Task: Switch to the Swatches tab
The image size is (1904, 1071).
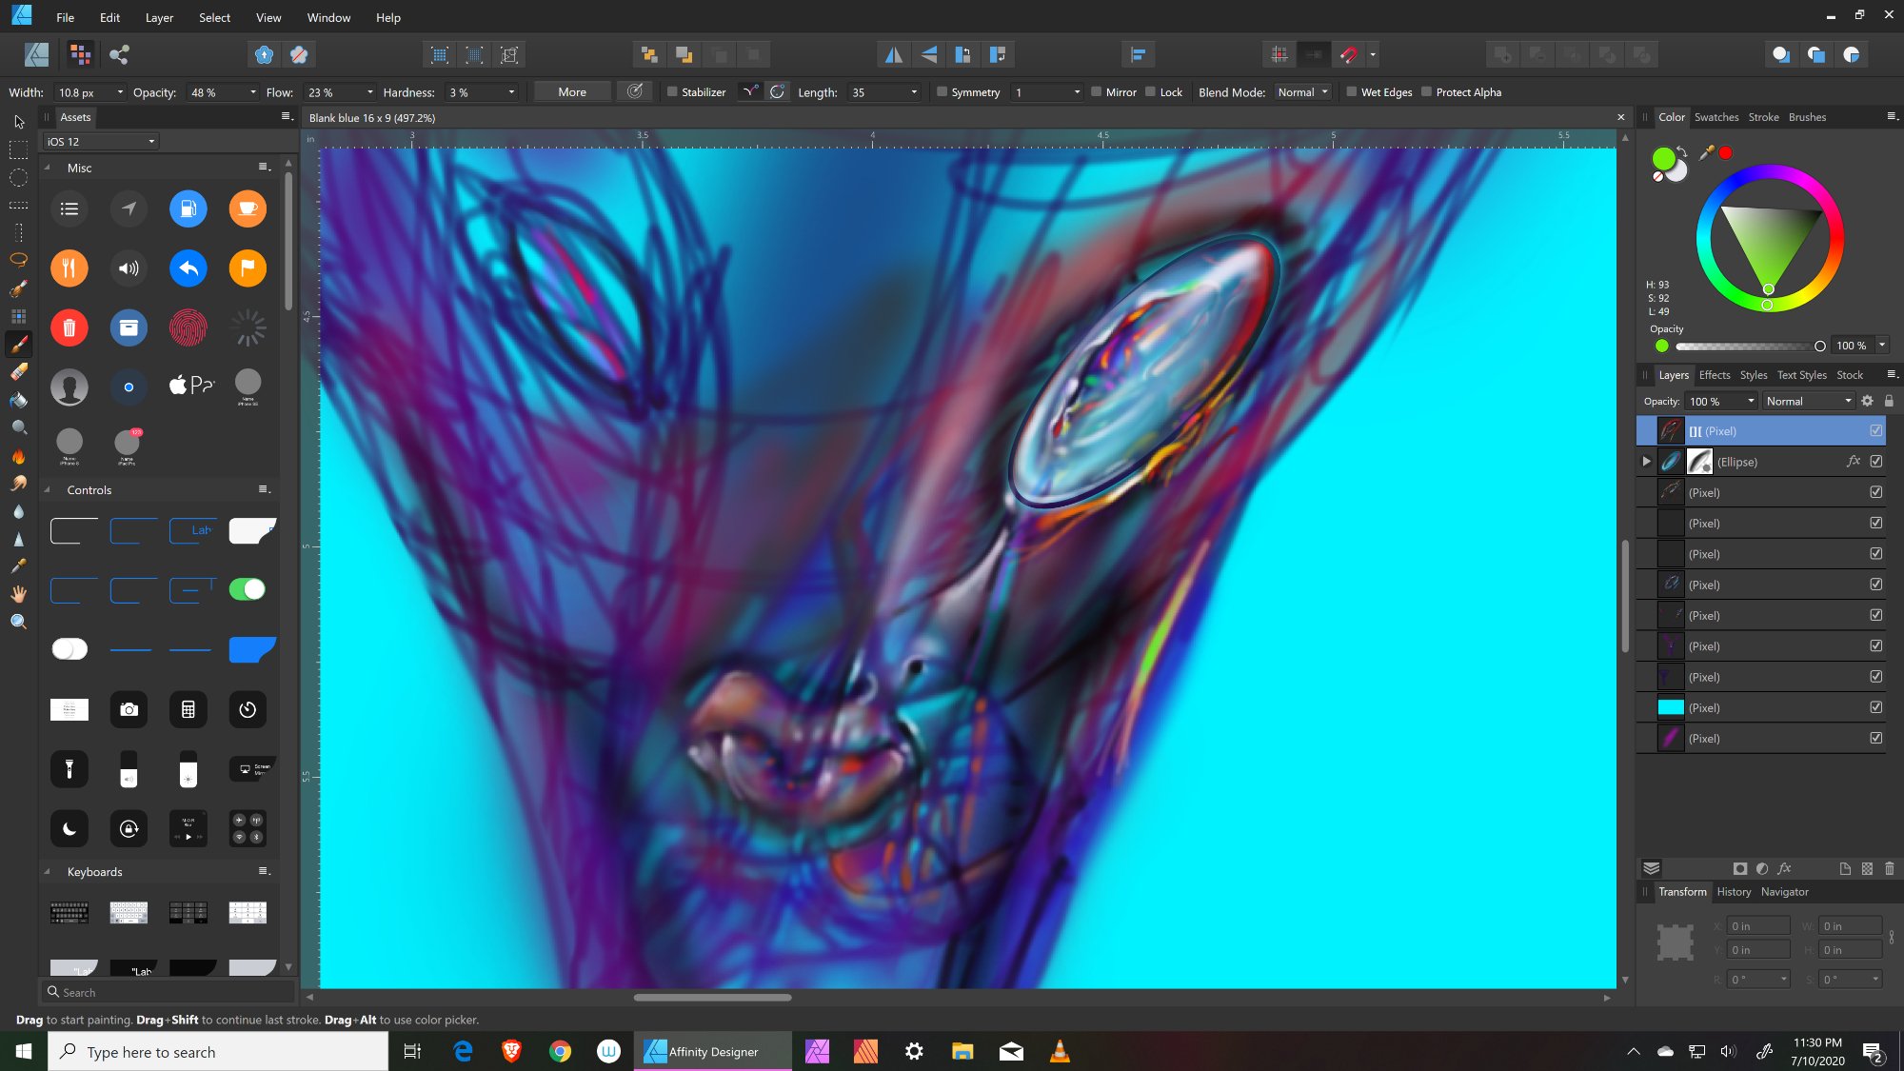Action: (x=1716, y=117)
